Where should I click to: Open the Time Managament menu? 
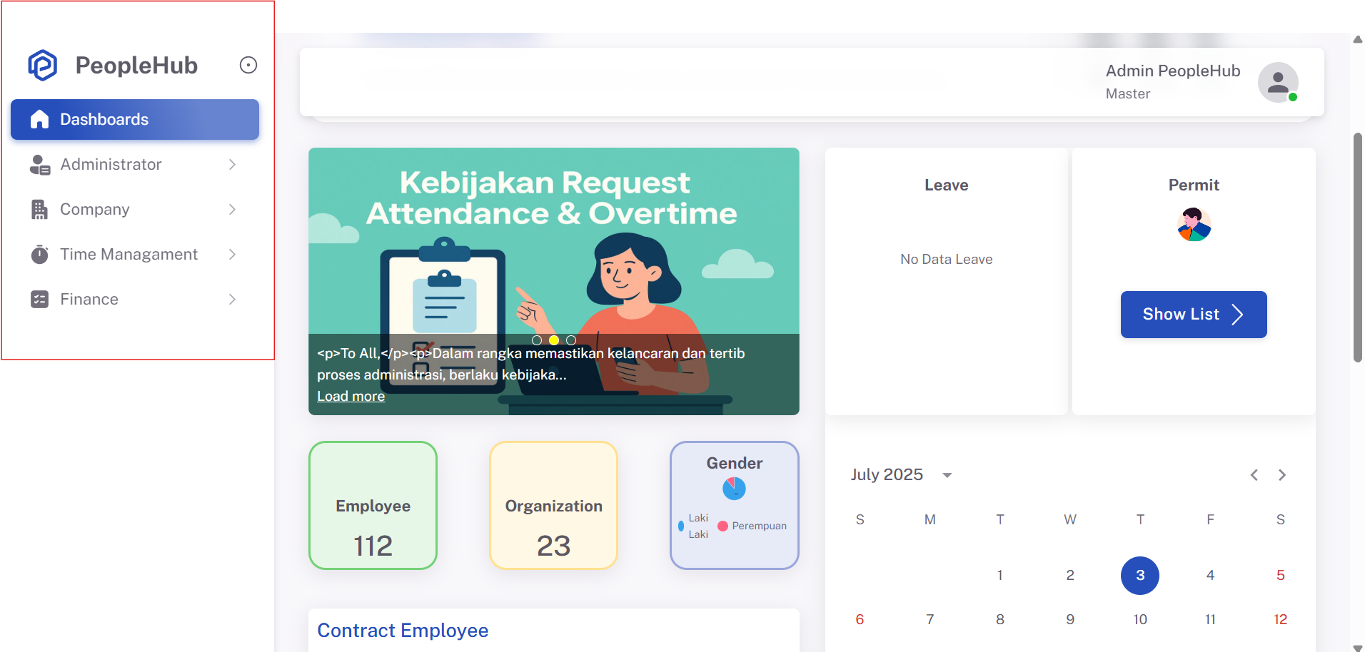(x=135, y=254)
